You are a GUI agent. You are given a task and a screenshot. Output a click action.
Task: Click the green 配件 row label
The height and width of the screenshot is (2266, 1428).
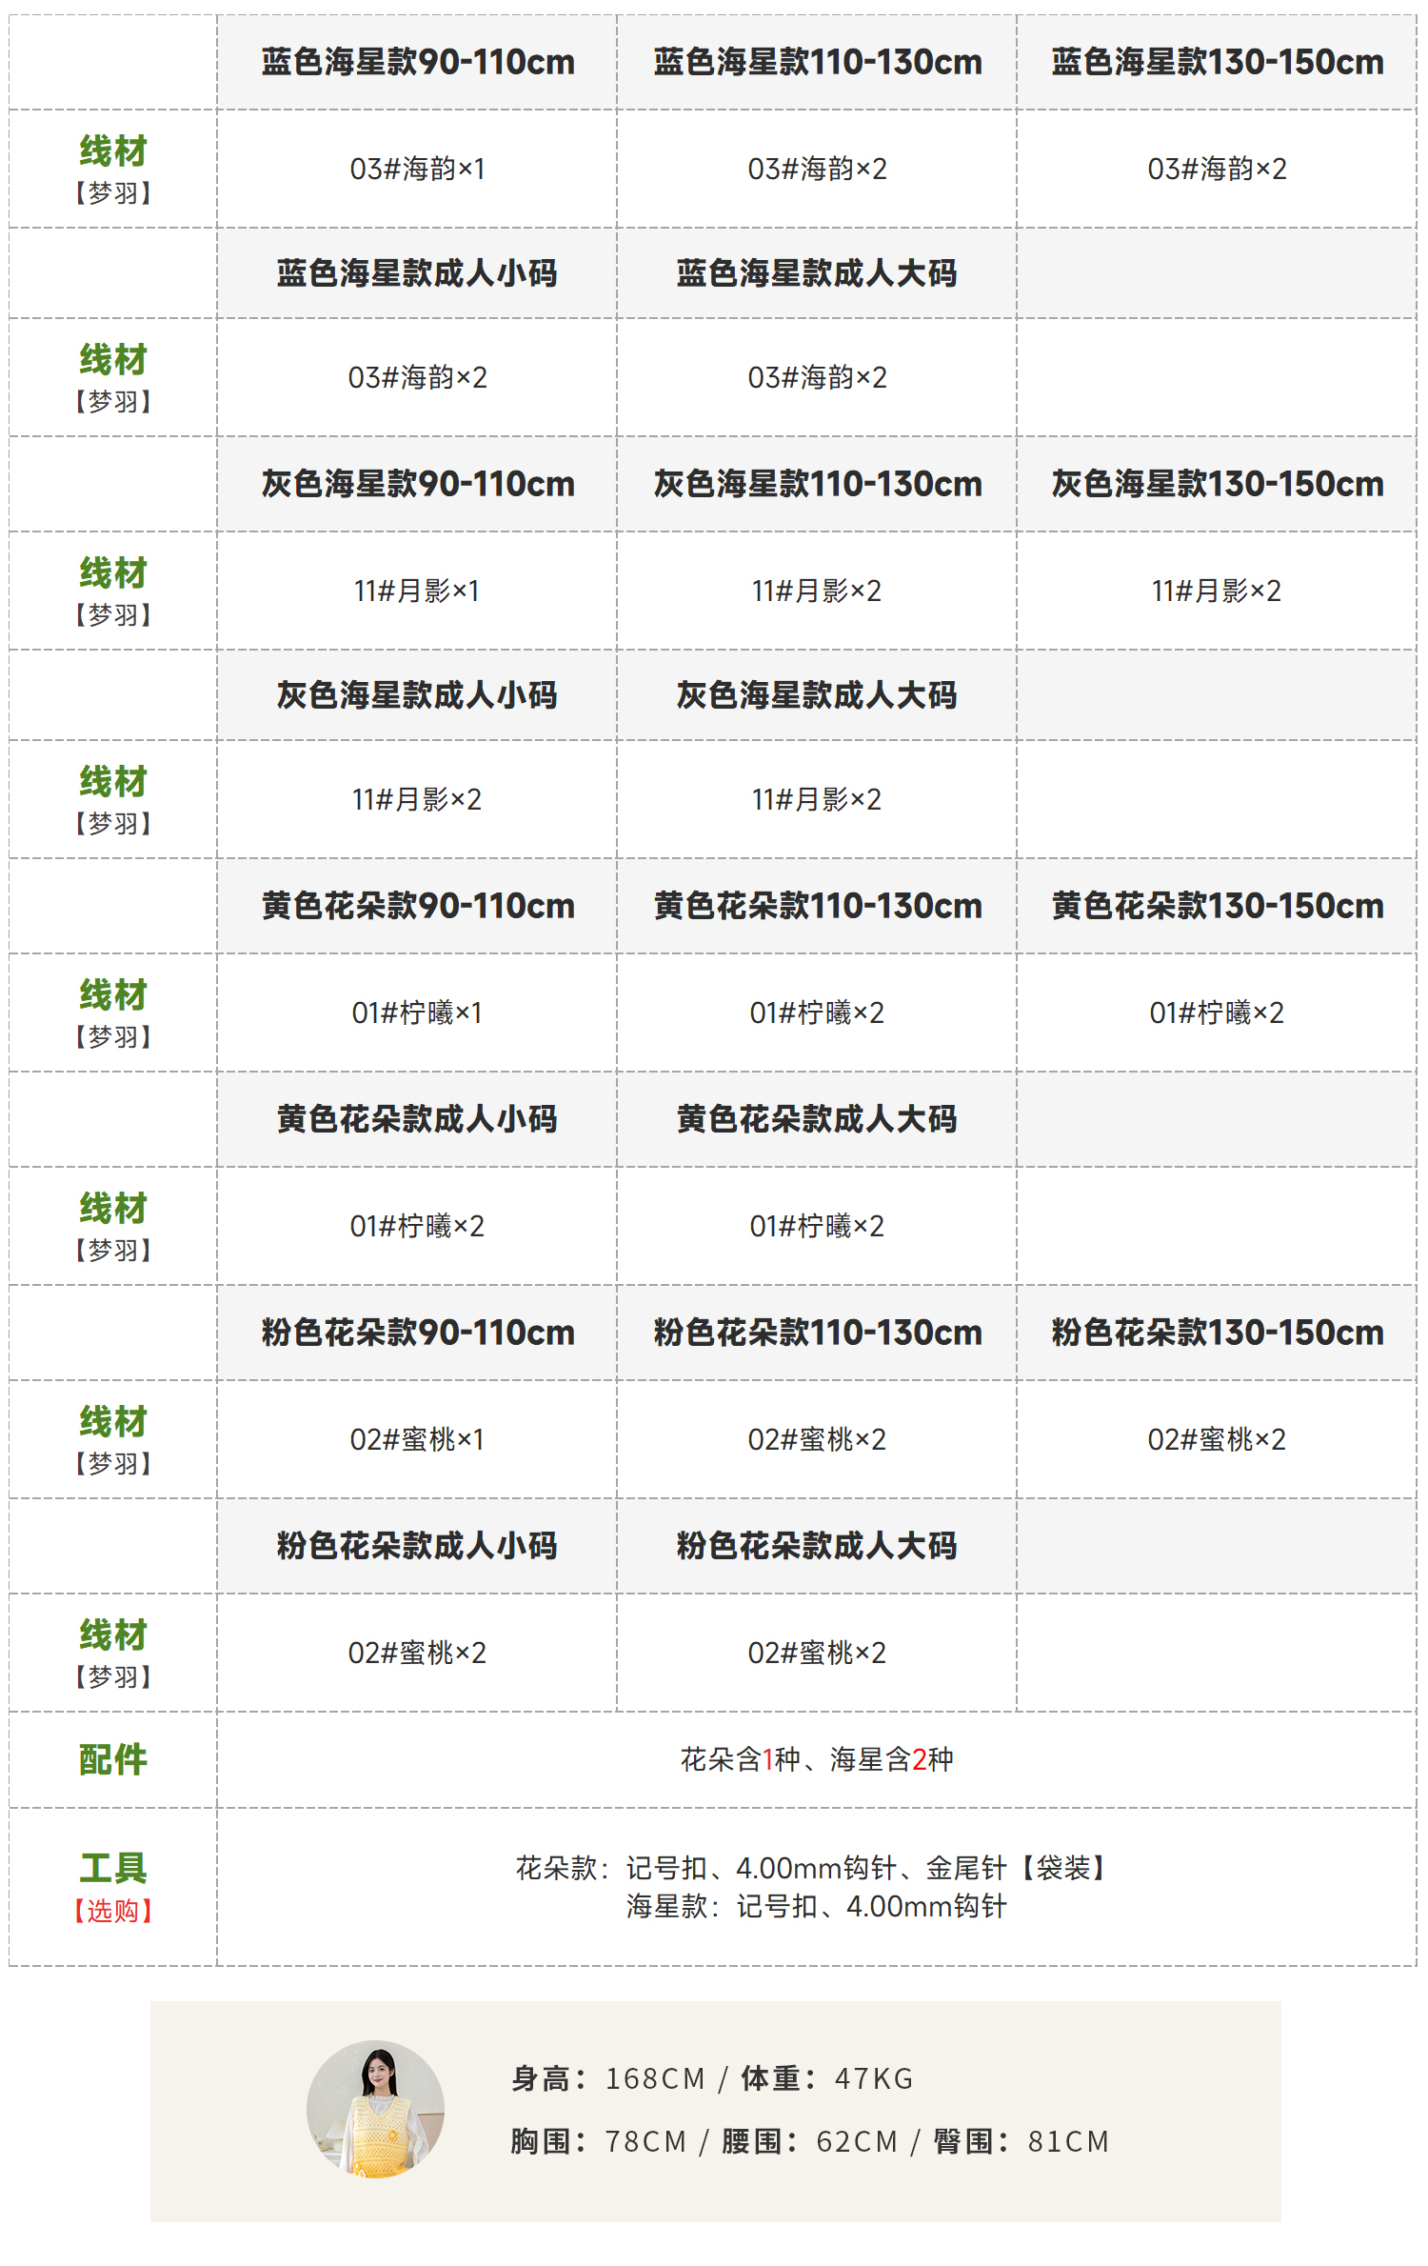click(x=113, y=1760)
